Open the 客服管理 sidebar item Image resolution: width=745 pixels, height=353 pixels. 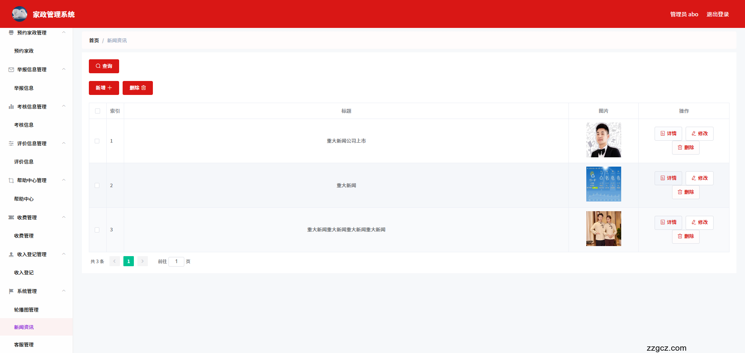[x=24, y=344]
